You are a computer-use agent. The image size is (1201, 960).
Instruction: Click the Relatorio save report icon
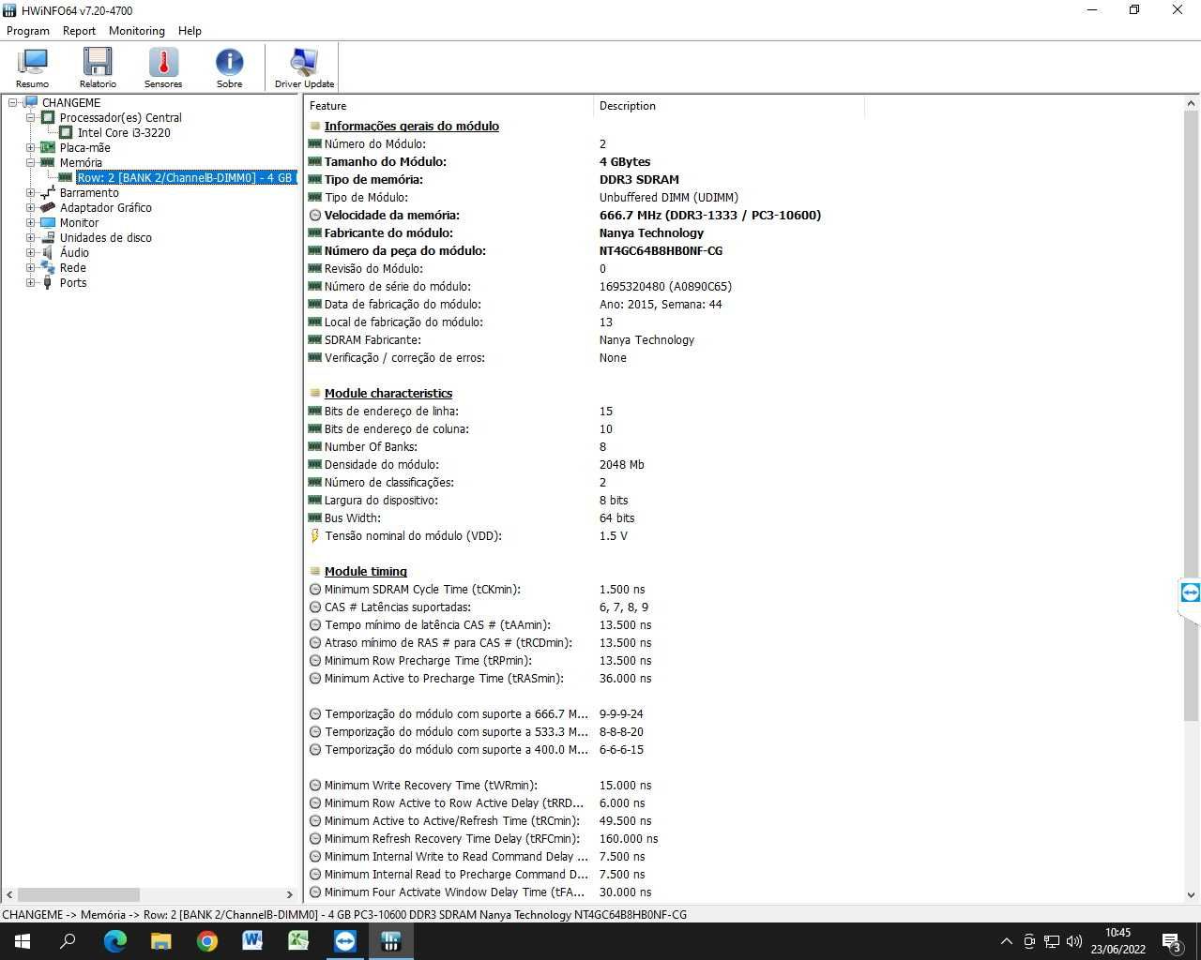pos(98,67)
